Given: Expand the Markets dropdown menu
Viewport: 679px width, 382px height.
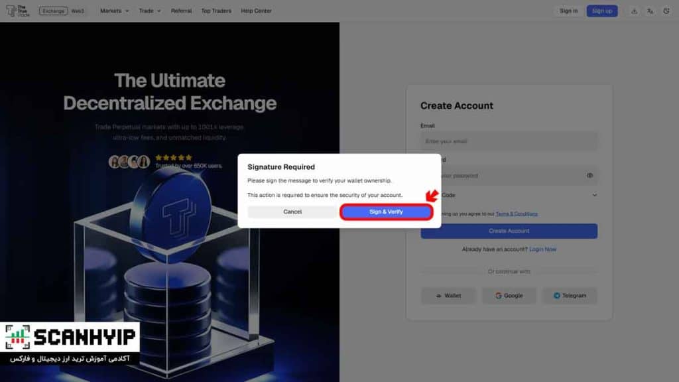Looking at the screenshot, I should click(114, 11).
